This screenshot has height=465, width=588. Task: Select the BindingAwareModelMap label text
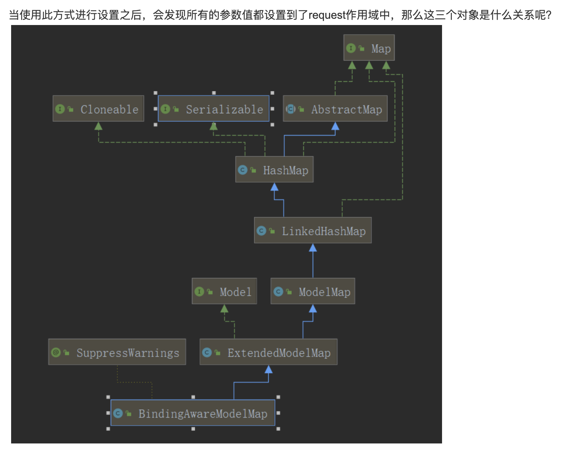(x=203, y=414)
